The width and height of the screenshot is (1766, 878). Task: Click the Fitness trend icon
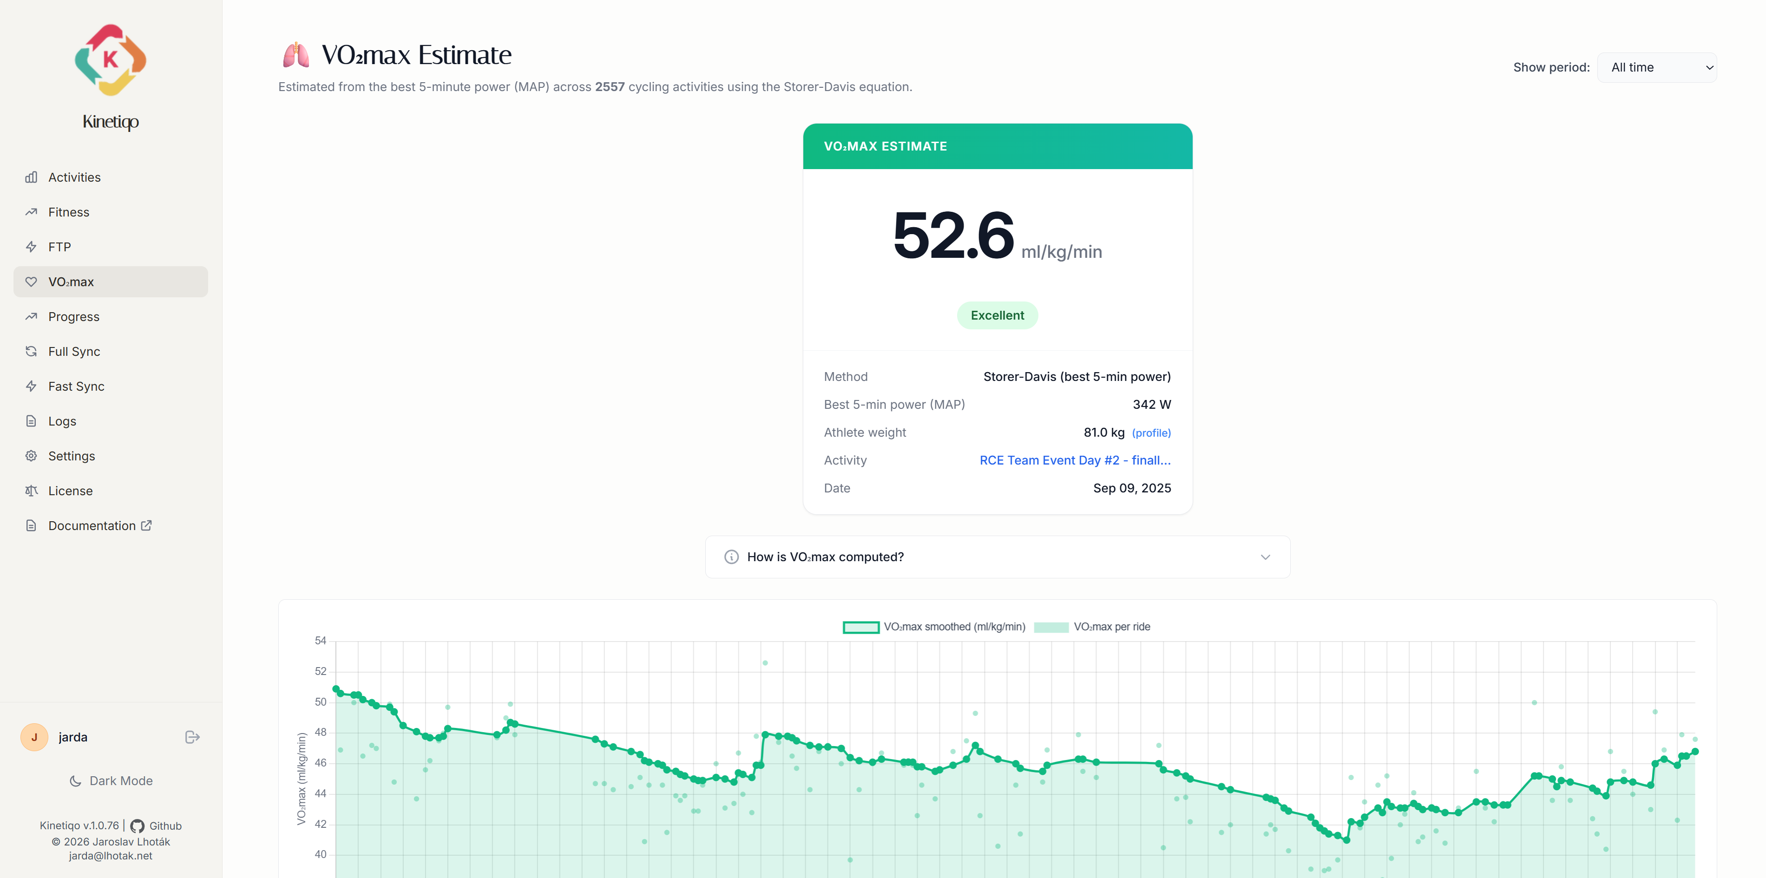[31, 212]
